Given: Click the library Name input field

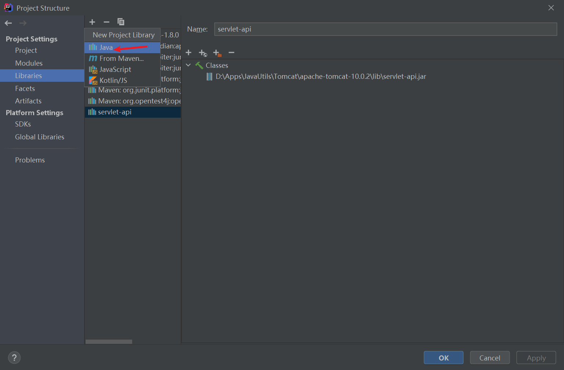Looking at the screenshot, I should click(x=385, y=29).
